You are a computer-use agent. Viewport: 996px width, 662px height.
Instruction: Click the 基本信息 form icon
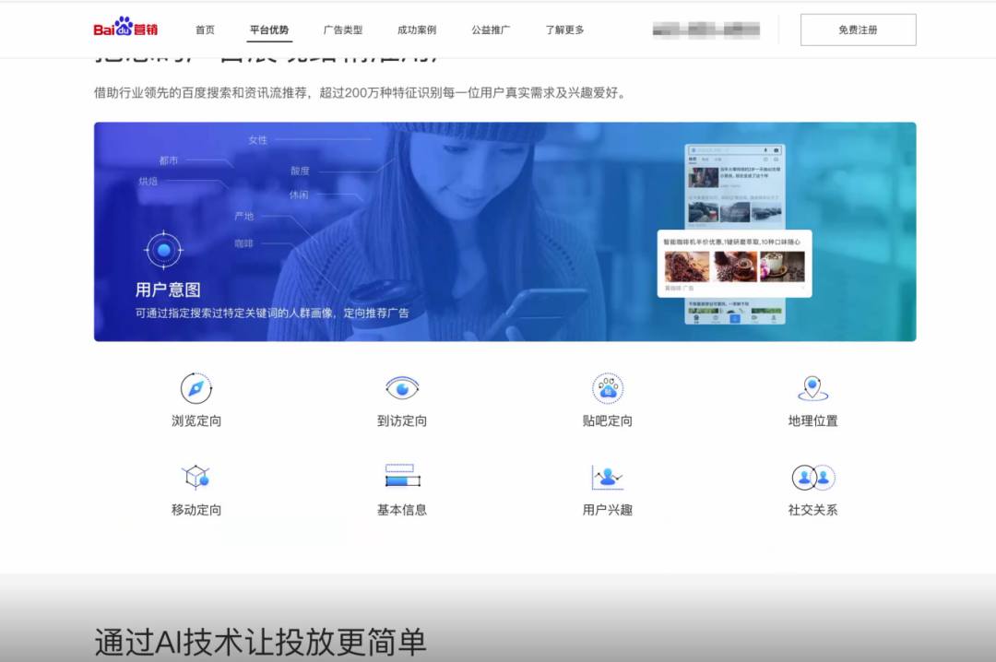(x=402, y=475)
